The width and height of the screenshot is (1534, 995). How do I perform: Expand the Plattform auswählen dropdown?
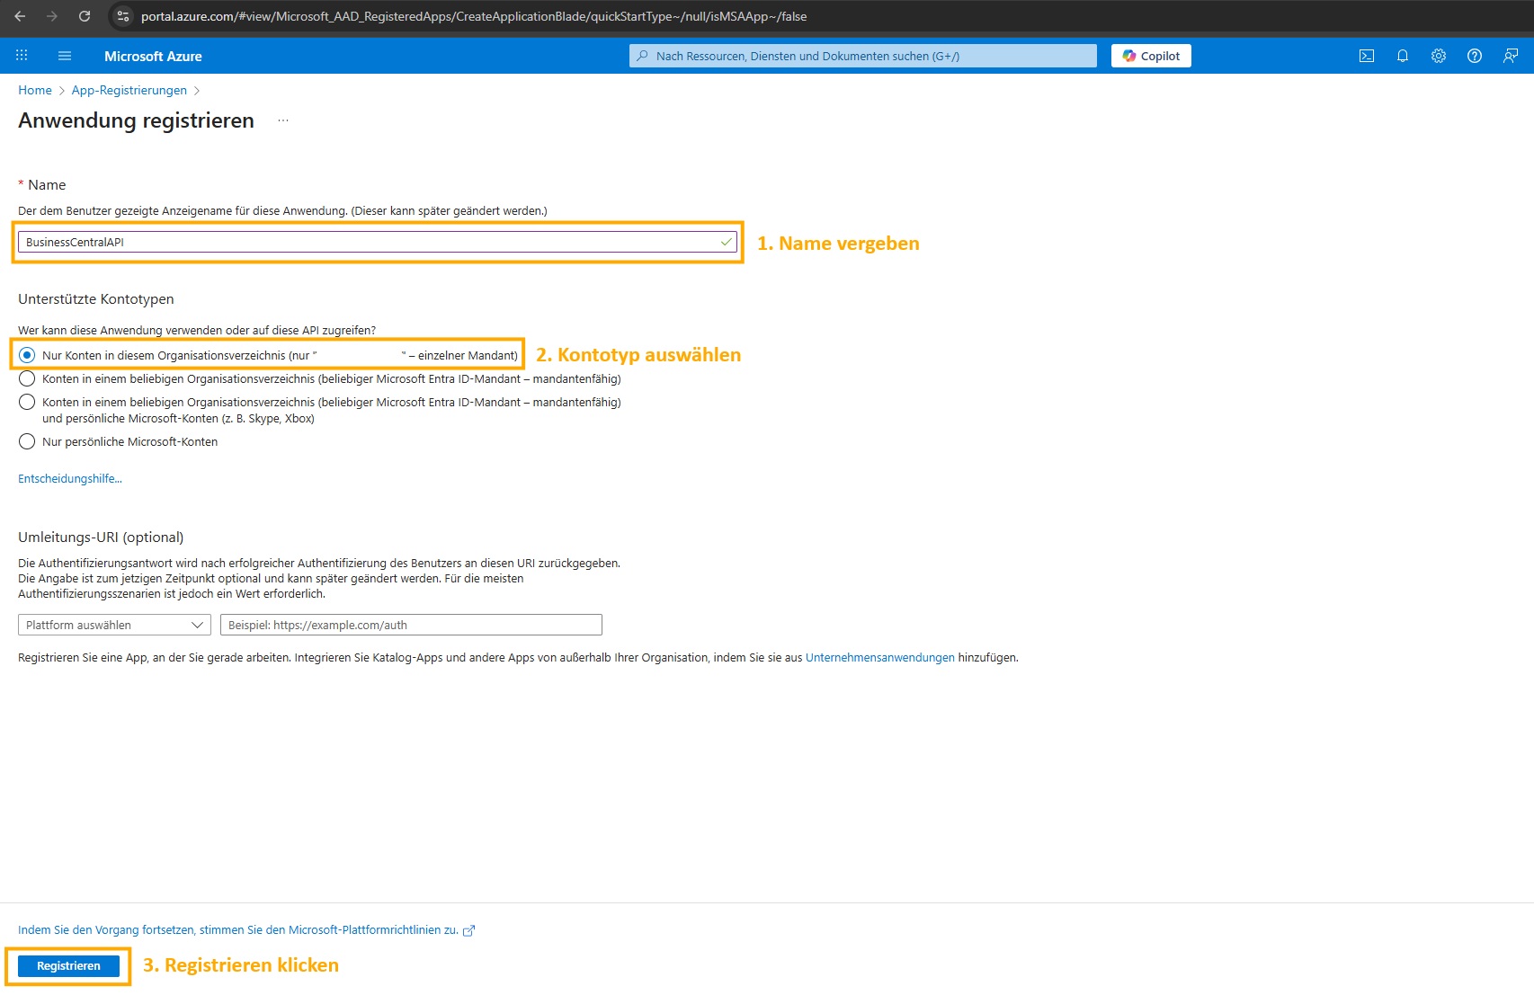[114, 625]
